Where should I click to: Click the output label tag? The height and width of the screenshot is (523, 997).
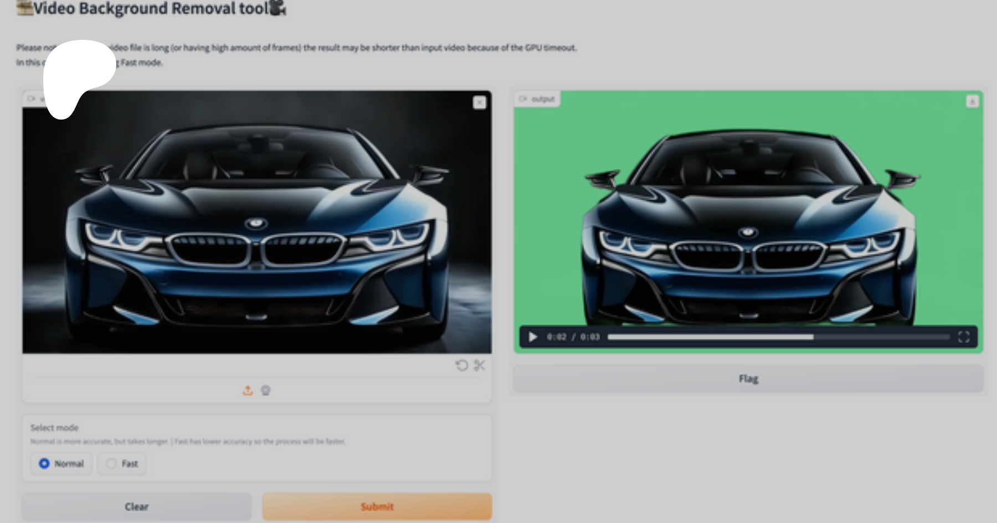(537, 99)
